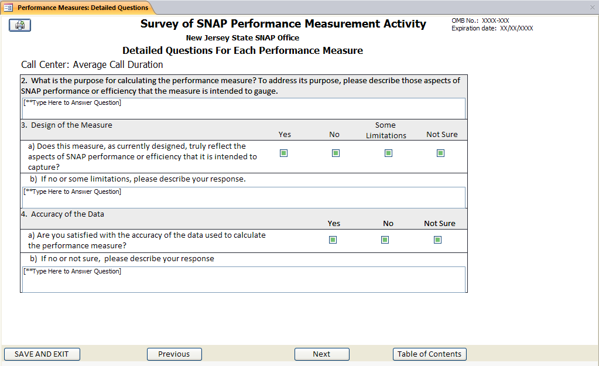
Task: Click the Call Center: Average Call Duration heading
Action: pos(92,64)
